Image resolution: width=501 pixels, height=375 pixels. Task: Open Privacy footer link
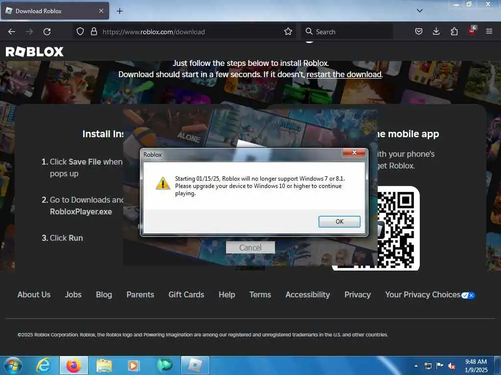click(358, 294)
